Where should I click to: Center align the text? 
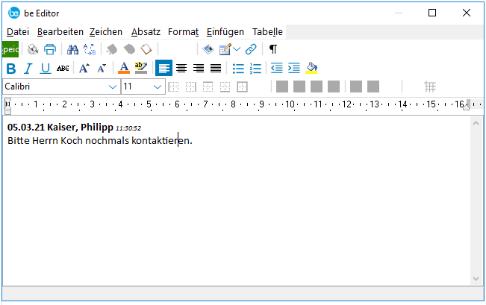click(x=181, y=69)
